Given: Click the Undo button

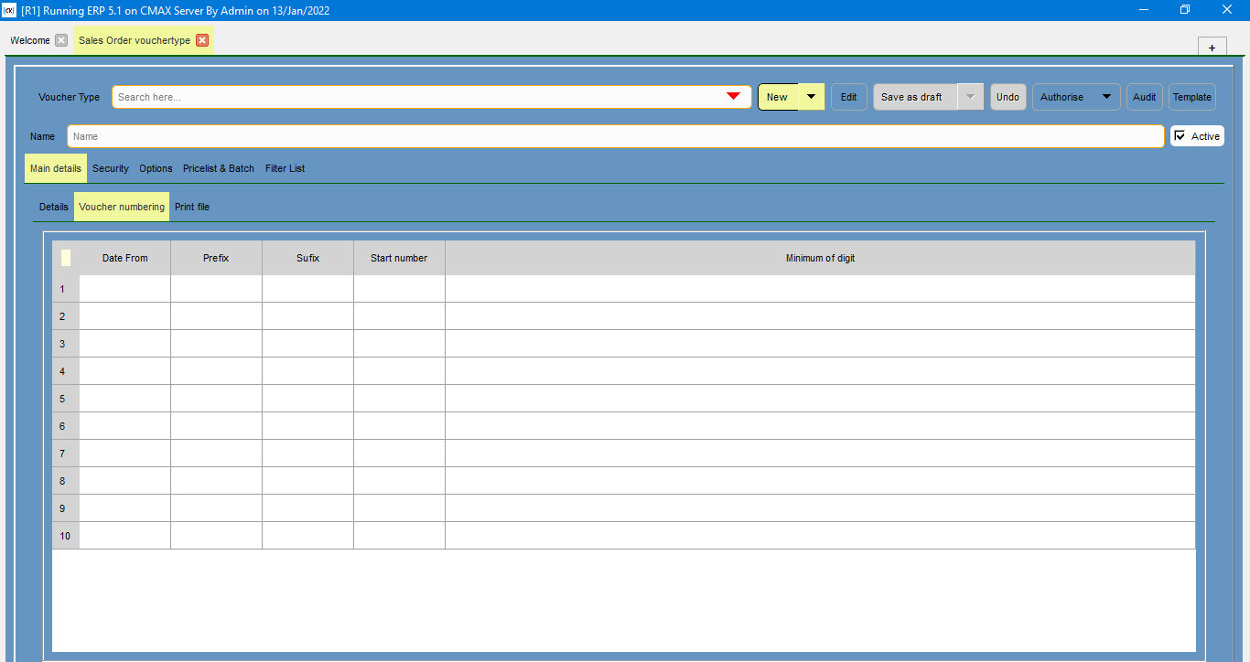Looking at the screenshot, I should point(1008,97).
